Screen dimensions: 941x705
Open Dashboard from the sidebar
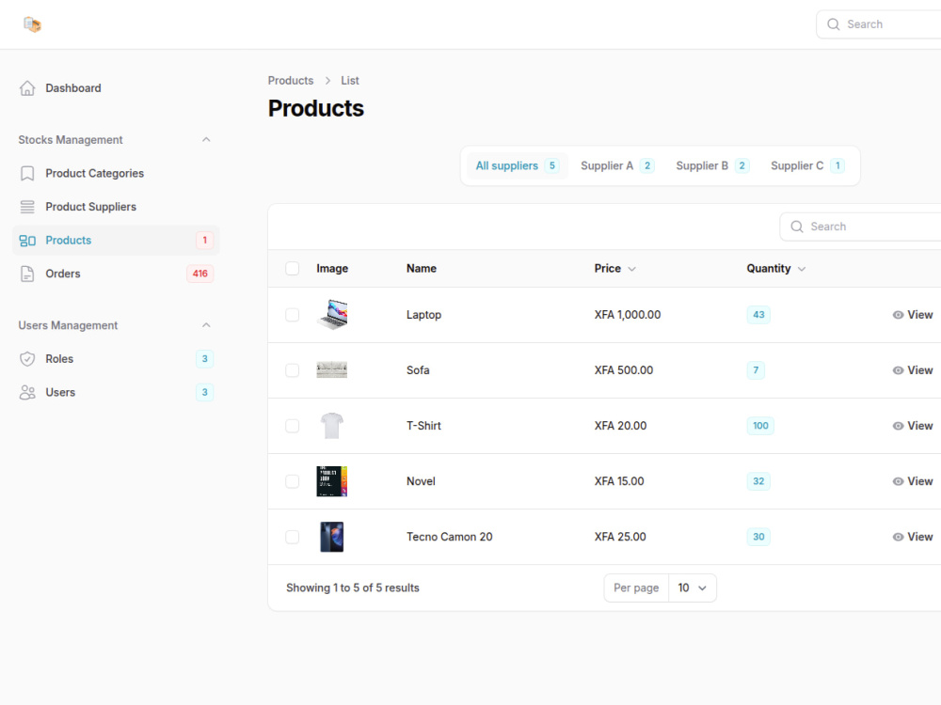click(x=116, y=88)
